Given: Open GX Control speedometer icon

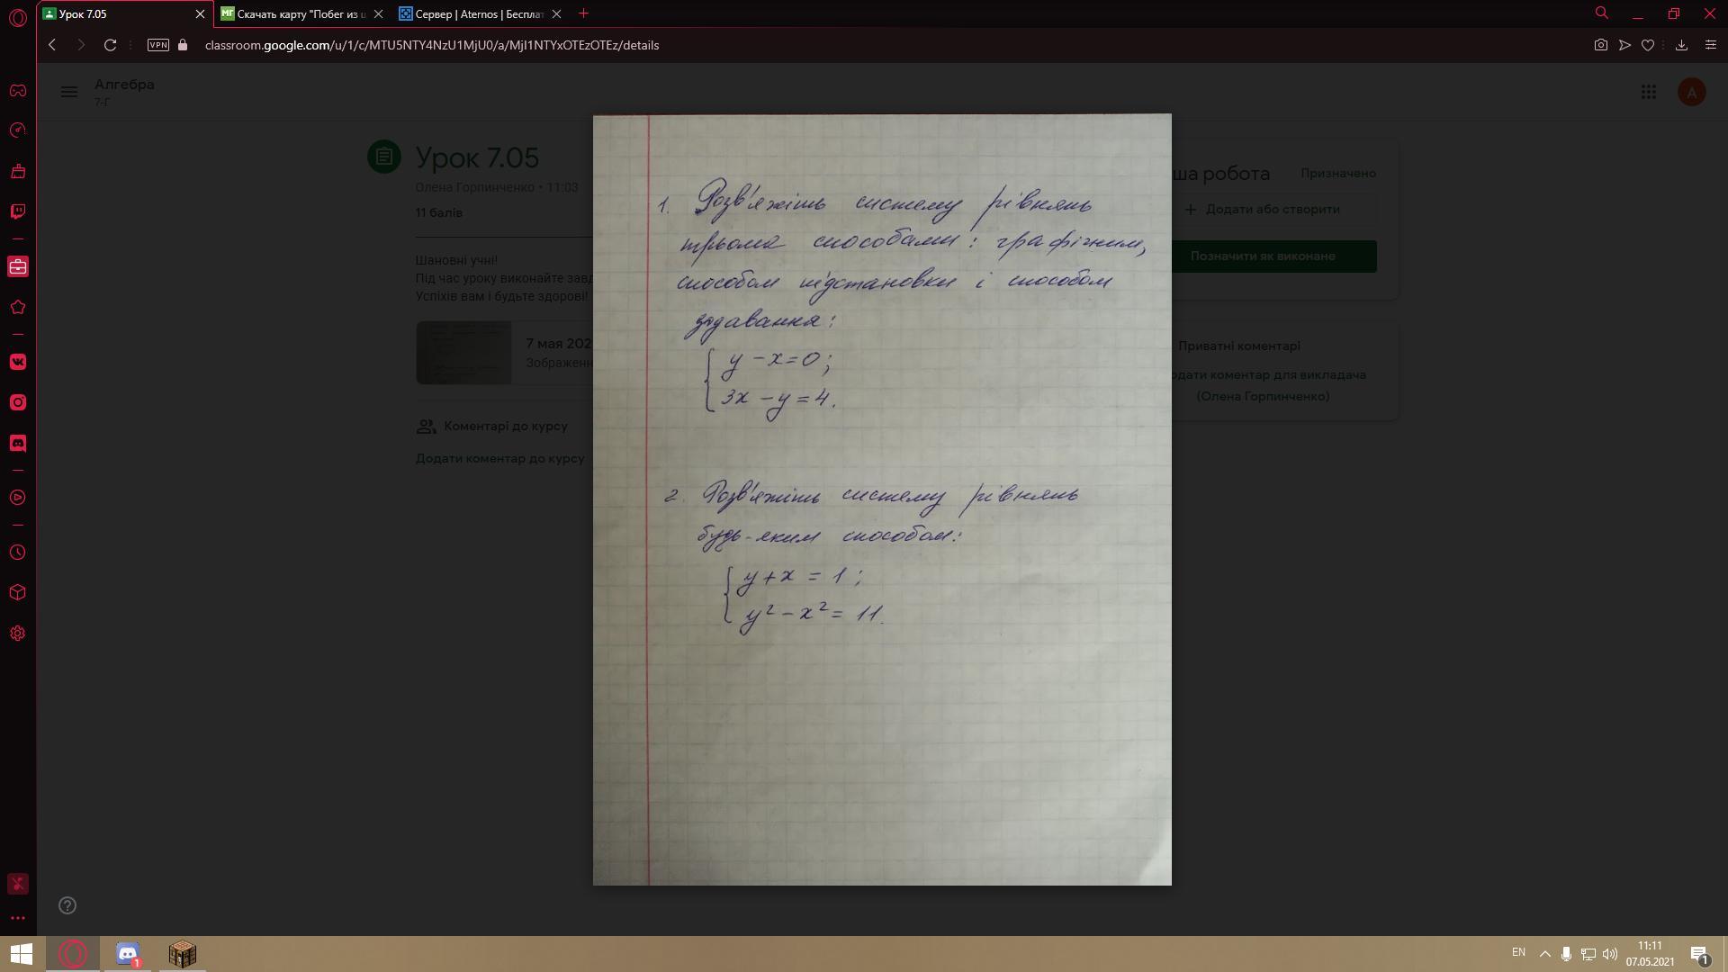Looking at the screenshot, I should 18,130.
